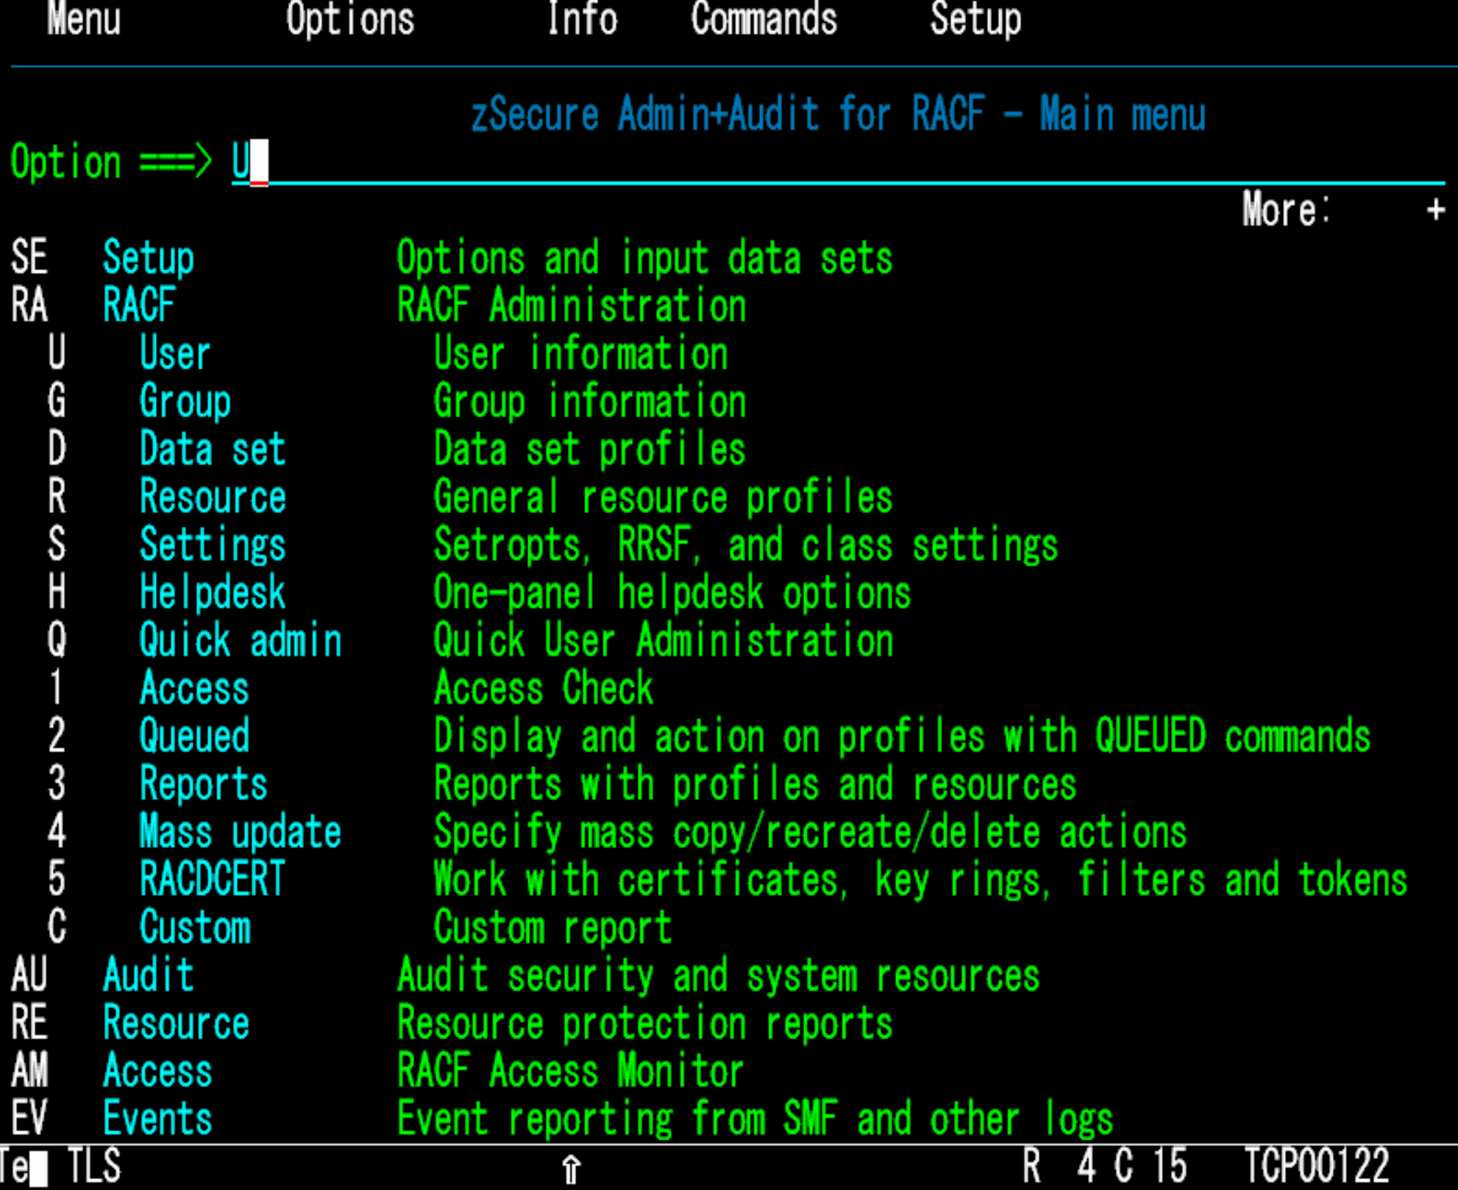Image resolution: width=1458 pixels, height=1190 pixels.
Task: Open the Info action bar menu
Action: (x=581, y=18)
